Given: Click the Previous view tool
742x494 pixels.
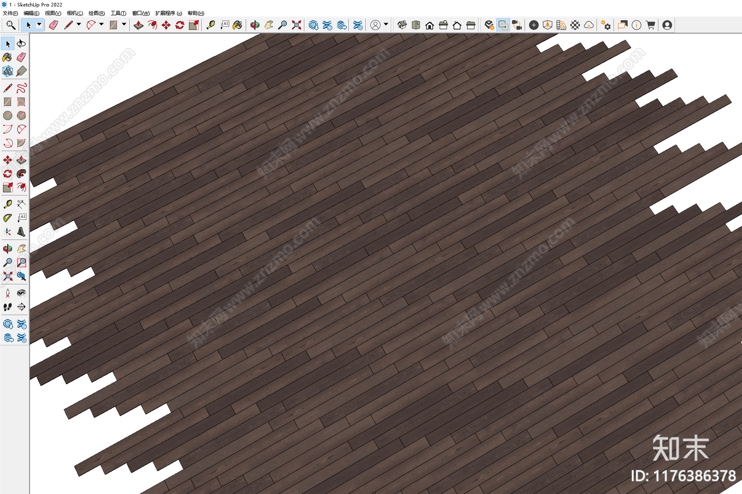Looking at the screenshot, I should coord(21,276).
